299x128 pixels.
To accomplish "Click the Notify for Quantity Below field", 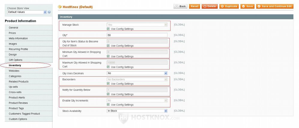I will coord(137,90).
